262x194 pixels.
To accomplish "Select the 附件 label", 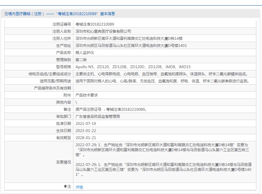I will point(67,95).
